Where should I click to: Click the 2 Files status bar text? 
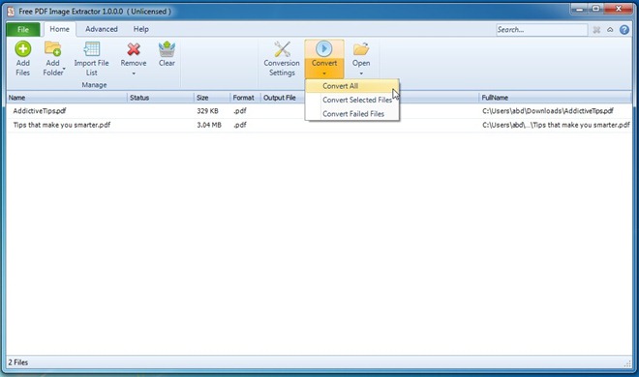[18, 362]
